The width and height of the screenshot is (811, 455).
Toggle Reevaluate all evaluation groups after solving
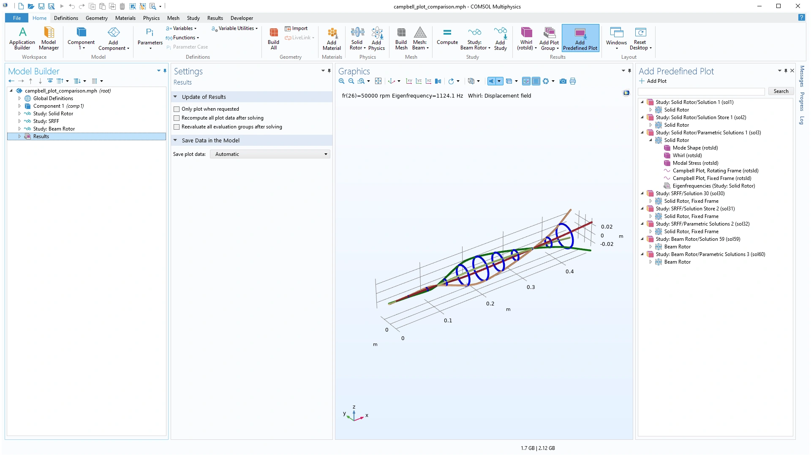coord(177,127)
